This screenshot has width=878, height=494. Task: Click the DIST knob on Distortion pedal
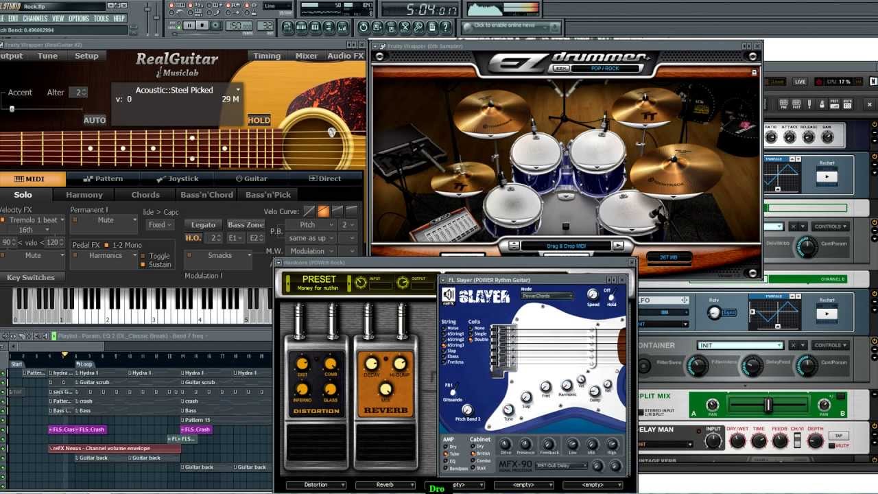click(302, 364)
